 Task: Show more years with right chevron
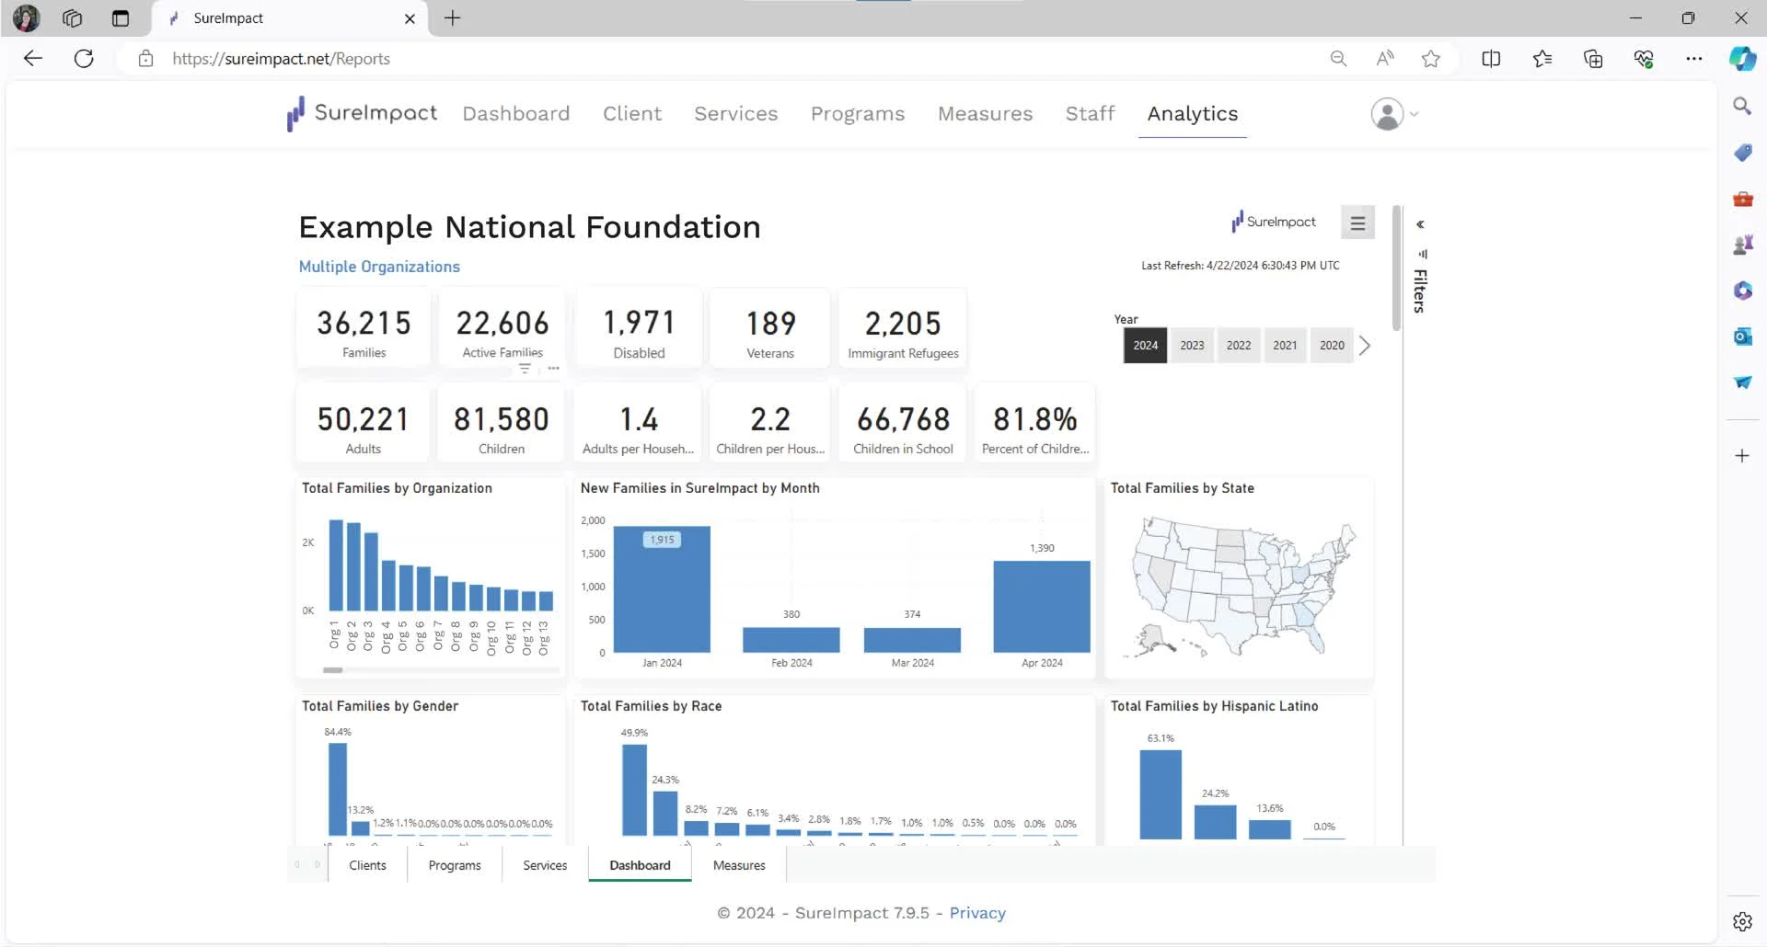point(1365,346)
